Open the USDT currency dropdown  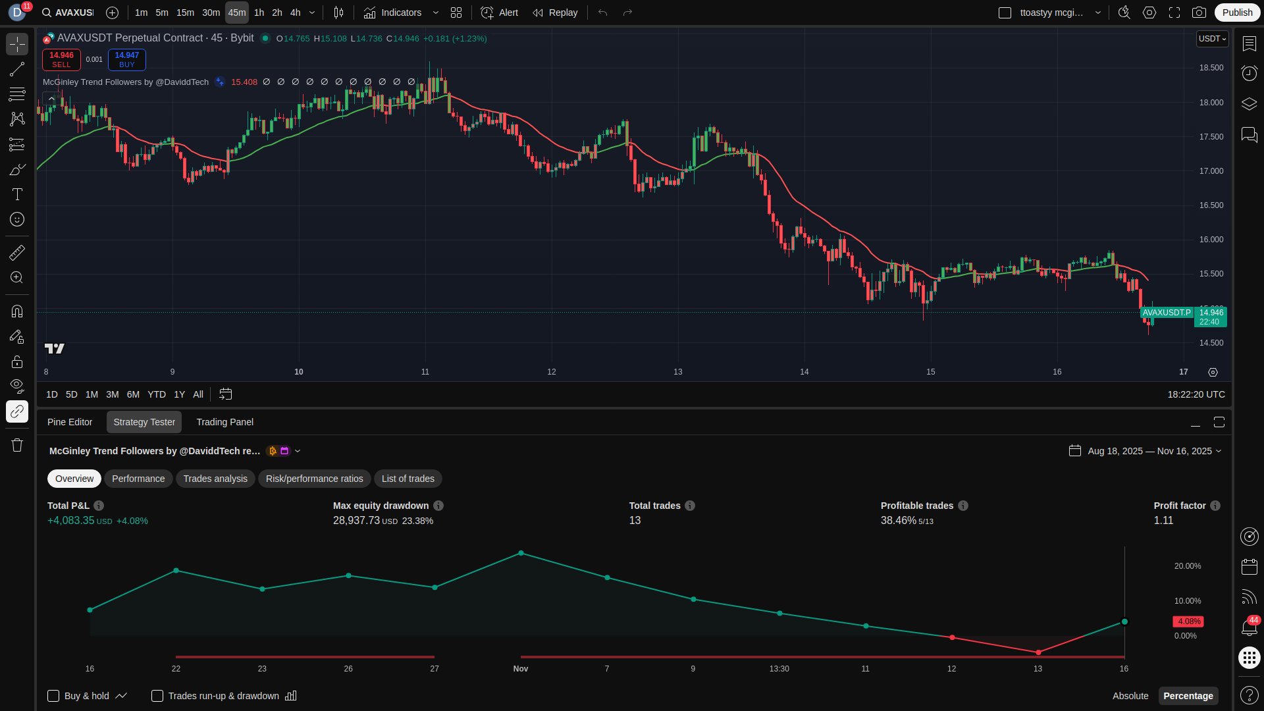(x=1212, y=39)
